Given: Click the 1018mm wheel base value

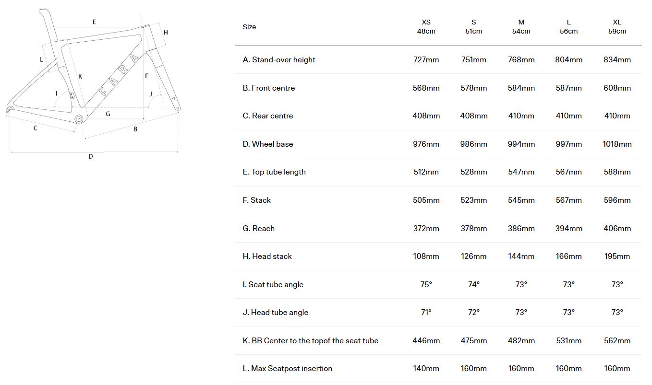Looking at the screenshot, I should 617,144.
